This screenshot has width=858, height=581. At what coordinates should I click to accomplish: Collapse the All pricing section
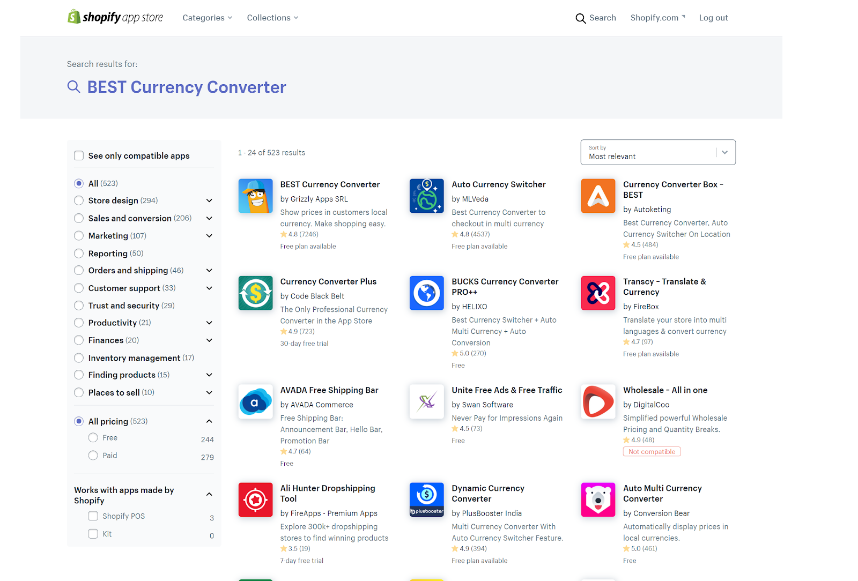209,421
